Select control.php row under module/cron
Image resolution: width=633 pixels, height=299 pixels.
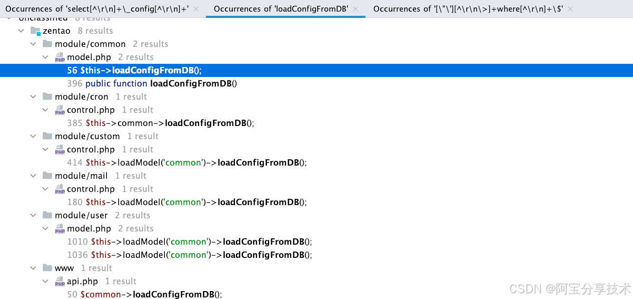click(316, 110)
